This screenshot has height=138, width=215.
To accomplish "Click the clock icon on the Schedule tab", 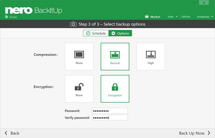I will [88, 33].
